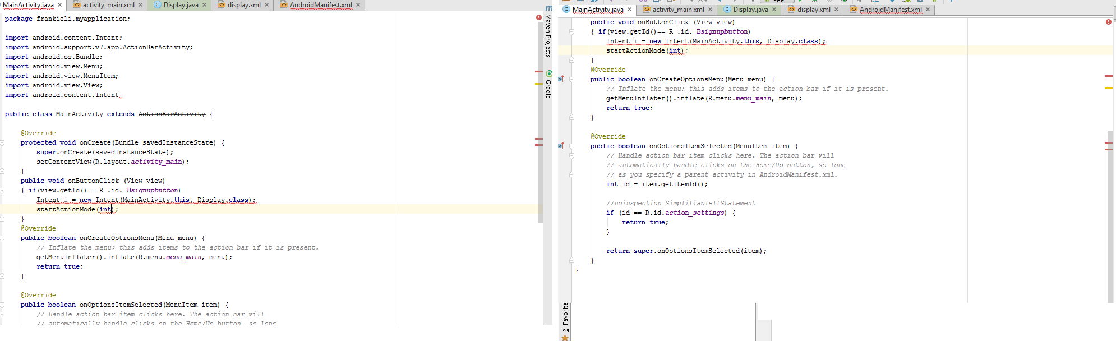This screenshot has width=1116, height=341.
Task: Click the red error indicator in left editor
Action: point(538,17)
